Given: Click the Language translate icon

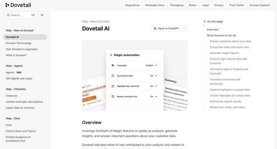Looking at the screenshot, I should [113, 65].
